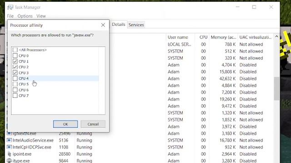Uncheck the CPU 2 checkbox
Viewport: 291px width, 163px height.
click(x=15, y=67)
